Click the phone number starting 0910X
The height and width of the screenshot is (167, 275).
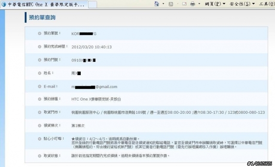(x=83, y=60)
